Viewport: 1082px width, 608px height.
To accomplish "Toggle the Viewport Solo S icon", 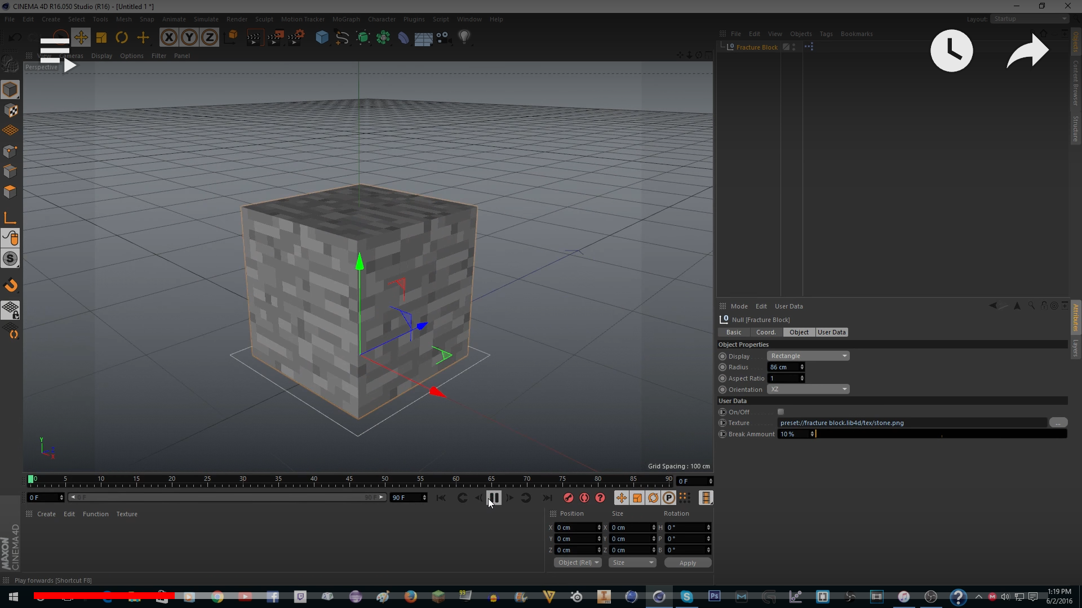I will pos(10,259).
